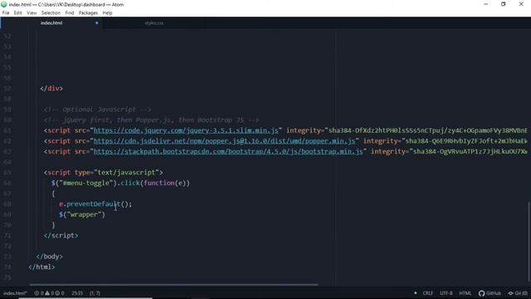Click the closing curly brace on line 70

point(53,225)
